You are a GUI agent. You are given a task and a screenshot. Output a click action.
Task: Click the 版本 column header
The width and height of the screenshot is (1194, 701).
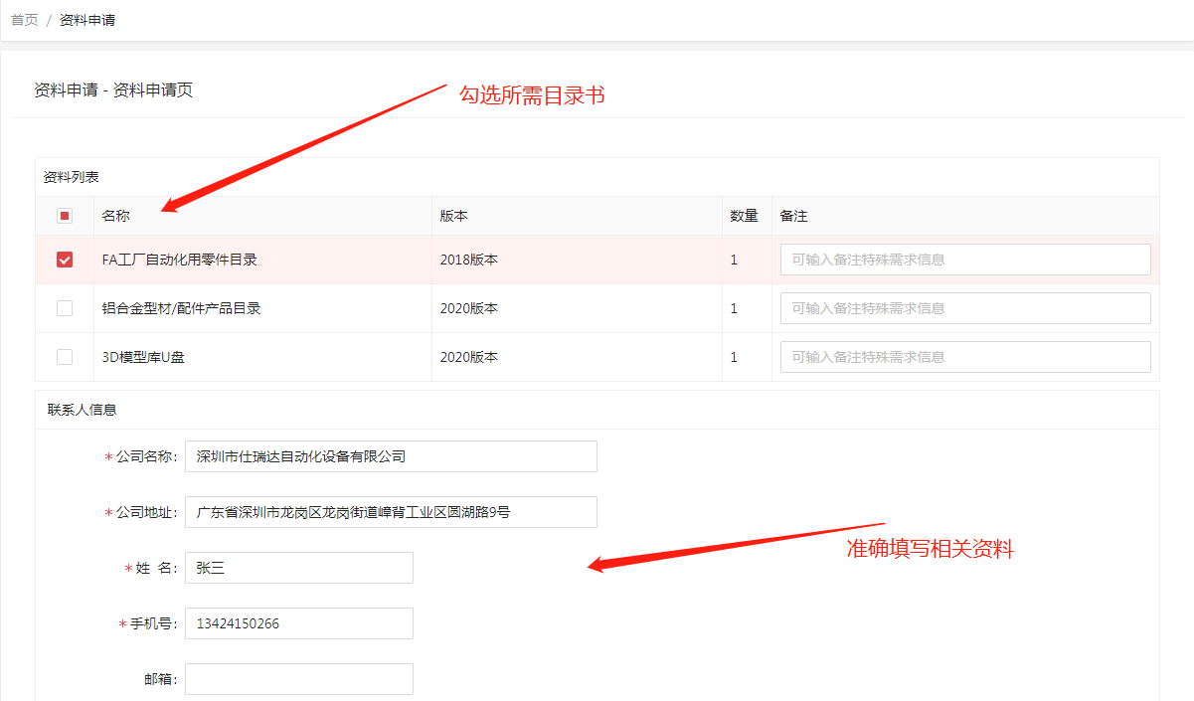pyautogui.click(x=454, y=216)
